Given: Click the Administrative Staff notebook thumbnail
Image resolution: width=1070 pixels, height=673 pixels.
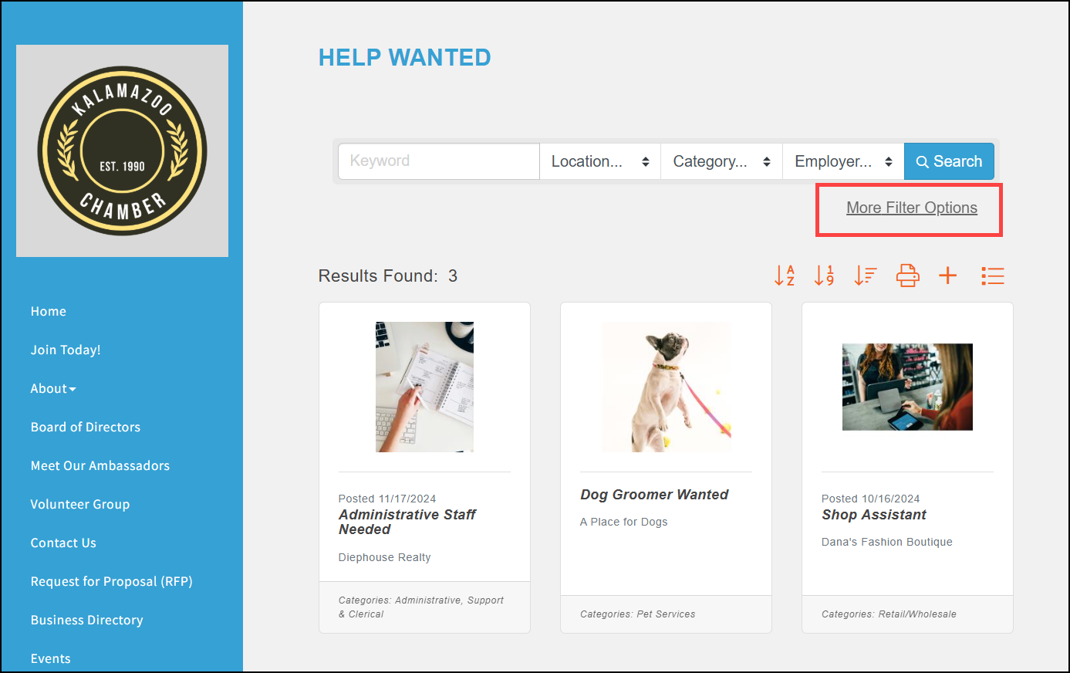Looking at the screenshot, I should tap(424, 387).
